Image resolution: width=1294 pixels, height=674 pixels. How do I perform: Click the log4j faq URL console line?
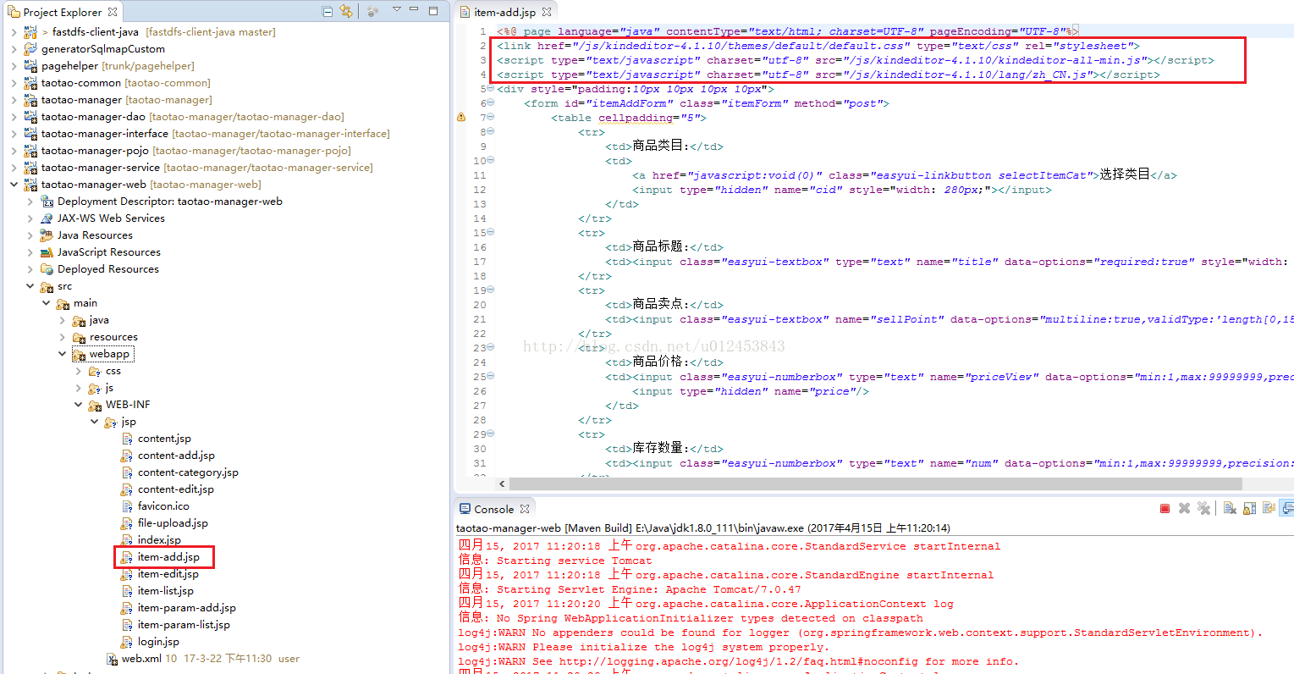click(x=738, y=661)
